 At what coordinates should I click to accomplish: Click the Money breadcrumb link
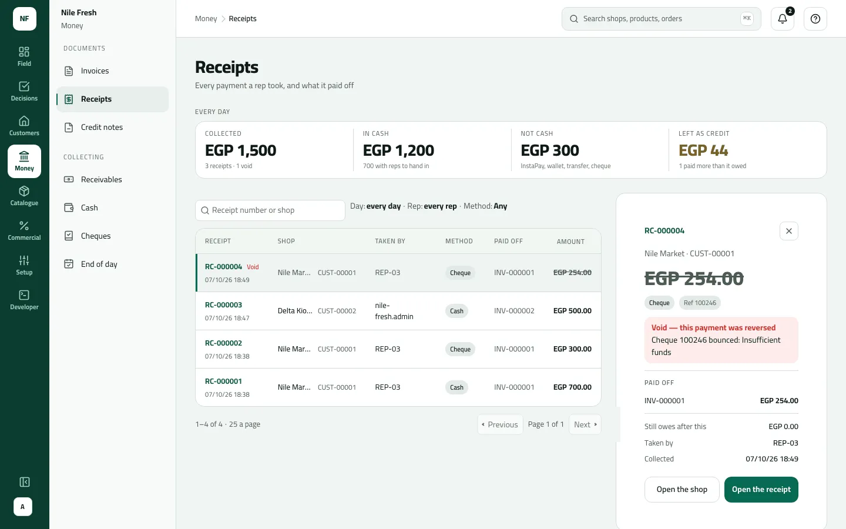[x=206, y=19]
